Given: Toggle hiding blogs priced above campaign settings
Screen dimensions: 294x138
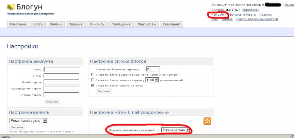Looking at the screenshot, I should click(x=93, y=74).
